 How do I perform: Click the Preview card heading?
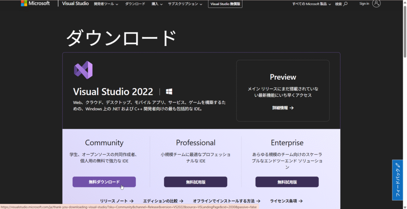pyautogui.click(x=283, y=77)
